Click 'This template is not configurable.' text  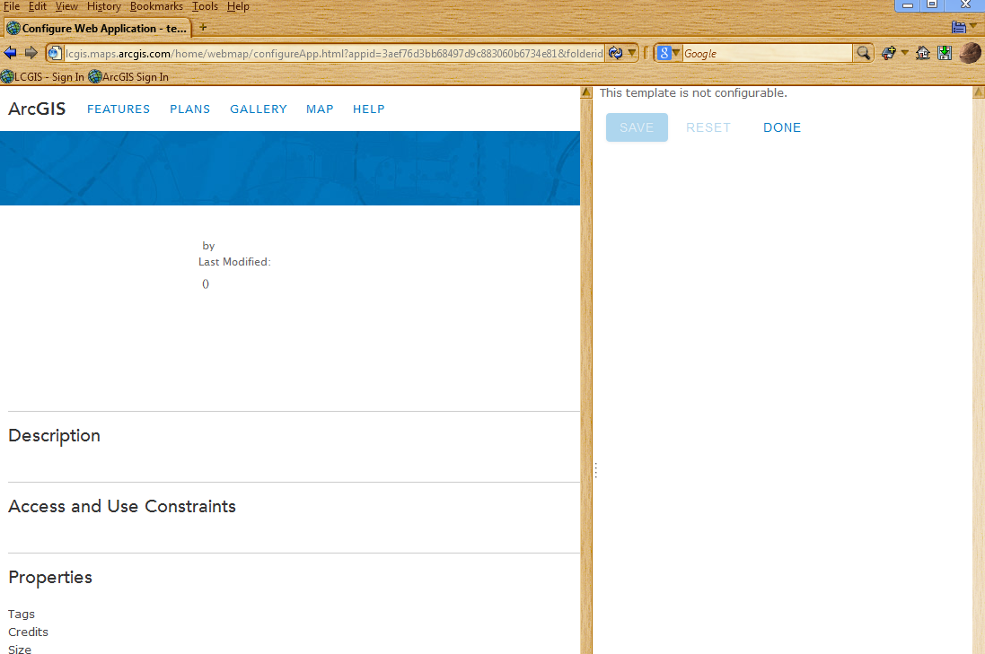pos(693,93)
